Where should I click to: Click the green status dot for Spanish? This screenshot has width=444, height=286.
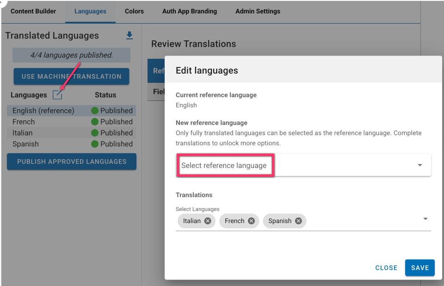pyautogui.click(x=95, y=144)
